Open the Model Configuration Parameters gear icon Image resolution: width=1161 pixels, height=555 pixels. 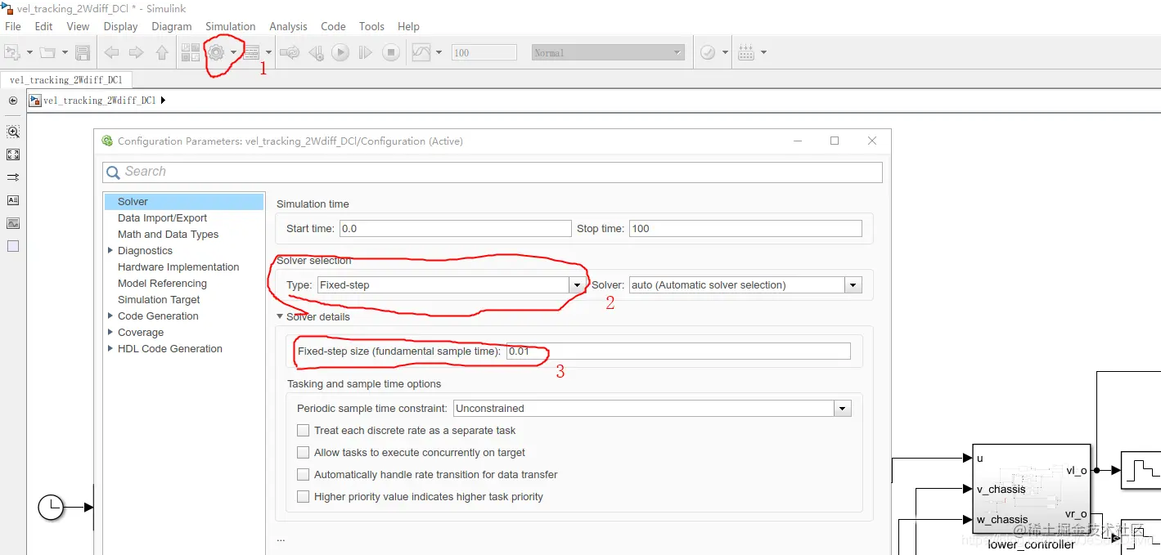point(216,52)
